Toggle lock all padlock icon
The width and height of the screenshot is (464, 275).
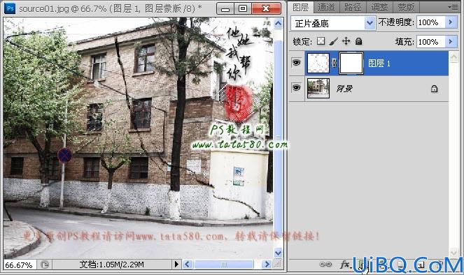(358, 41)
